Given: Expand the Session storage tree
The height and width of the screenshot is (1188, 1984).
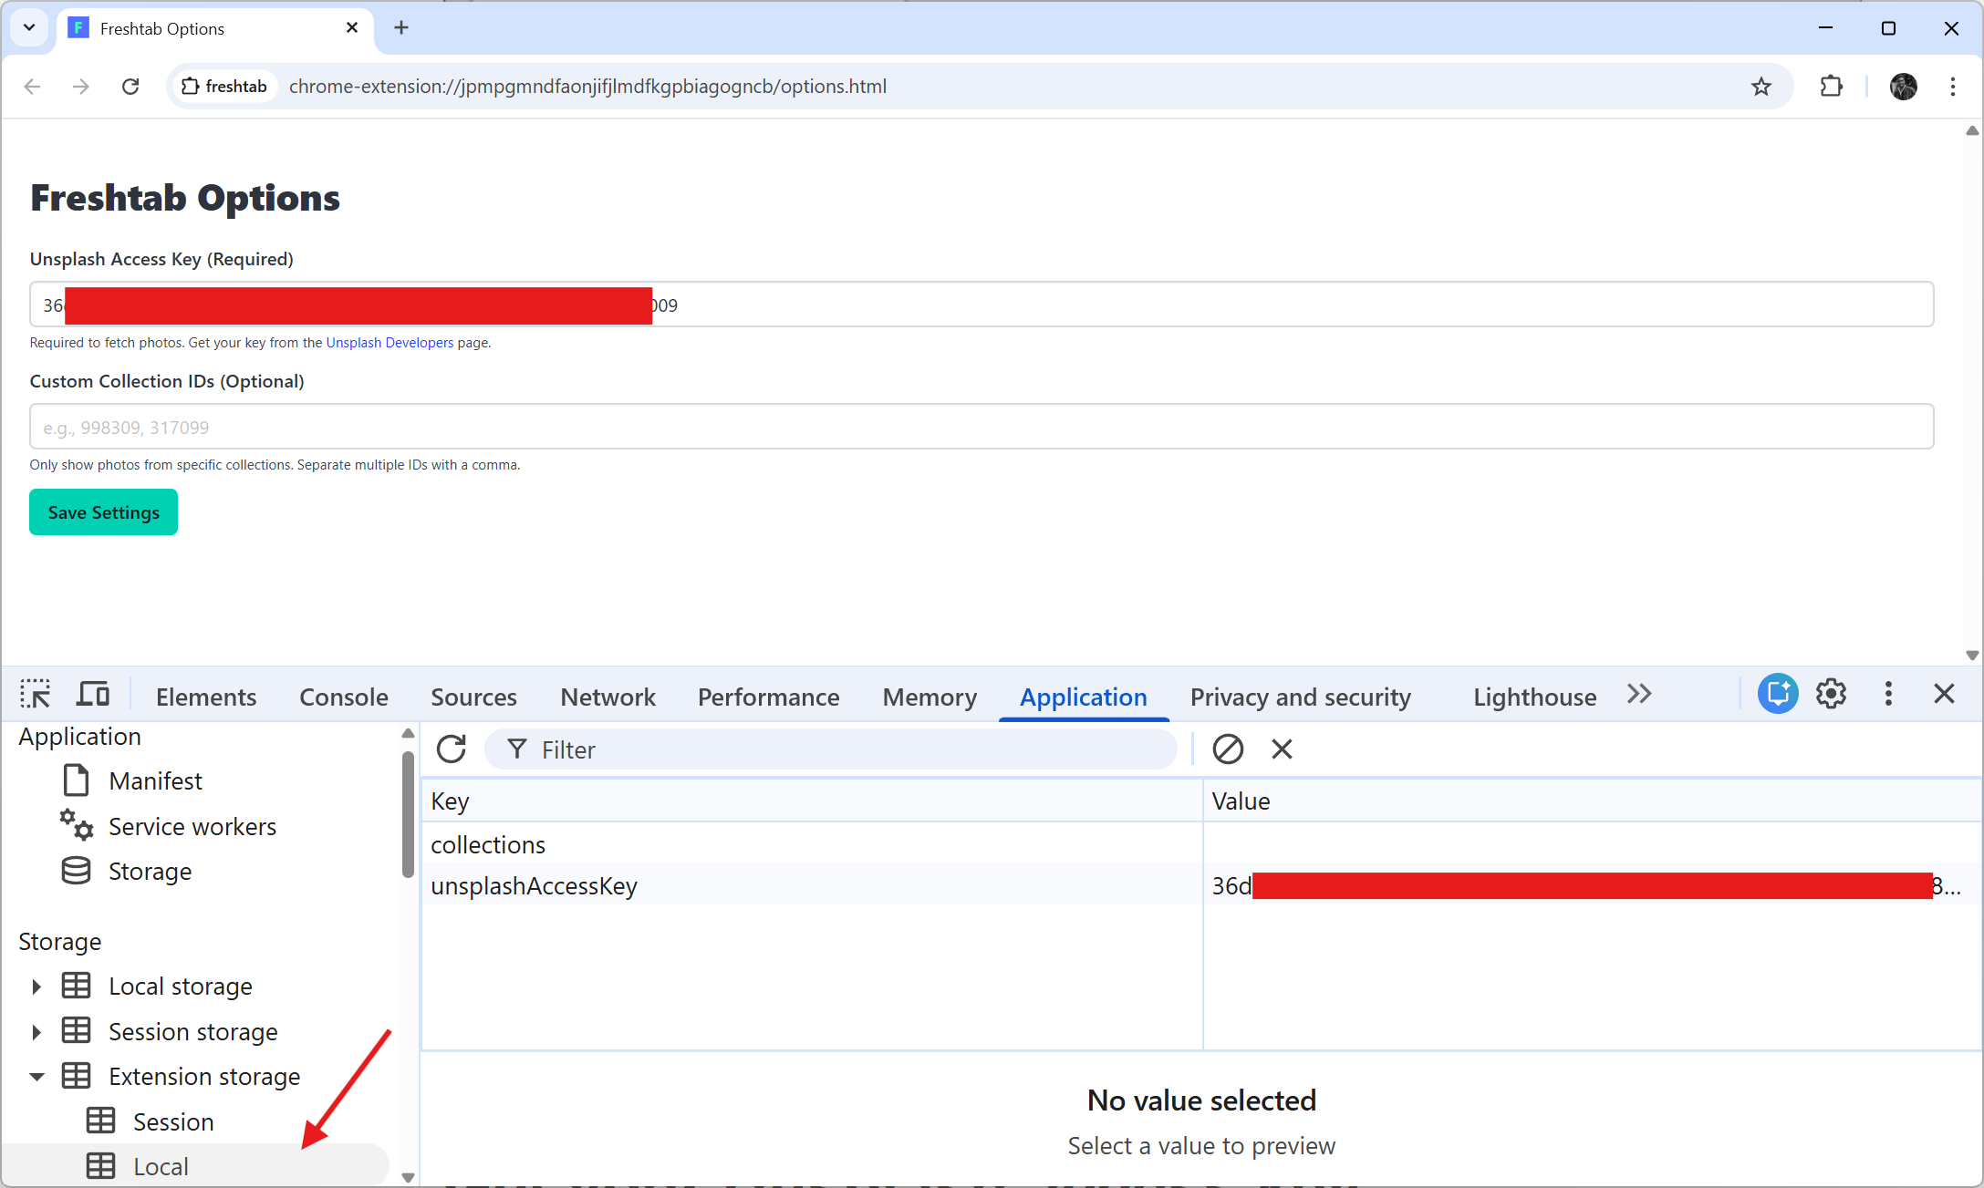Looking at the screenshot, I should coord(36,1031).
